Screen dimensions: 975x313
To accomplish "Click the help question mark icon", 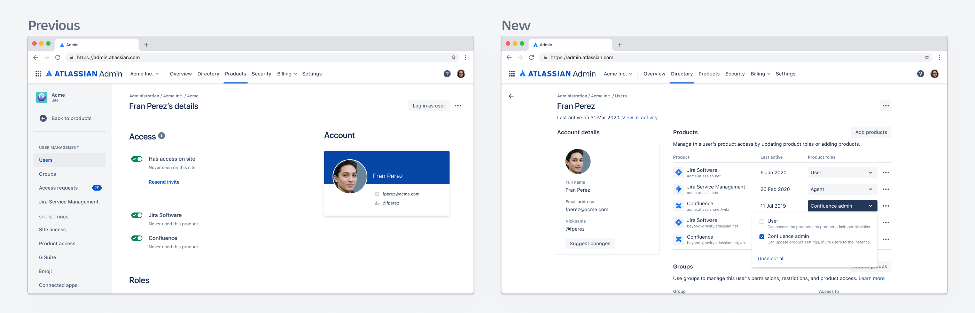I will tap(447, 74).
